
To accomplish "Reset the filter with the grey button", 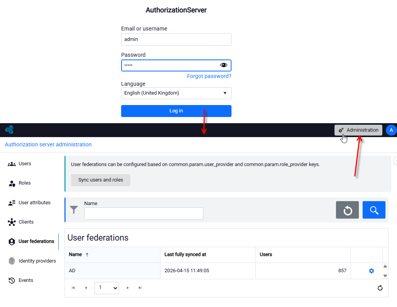I will coord(347,210).
